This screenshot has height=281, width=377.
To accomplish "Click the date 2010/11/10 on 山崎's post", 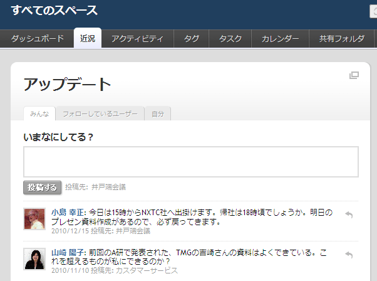I will click(70, 270).
